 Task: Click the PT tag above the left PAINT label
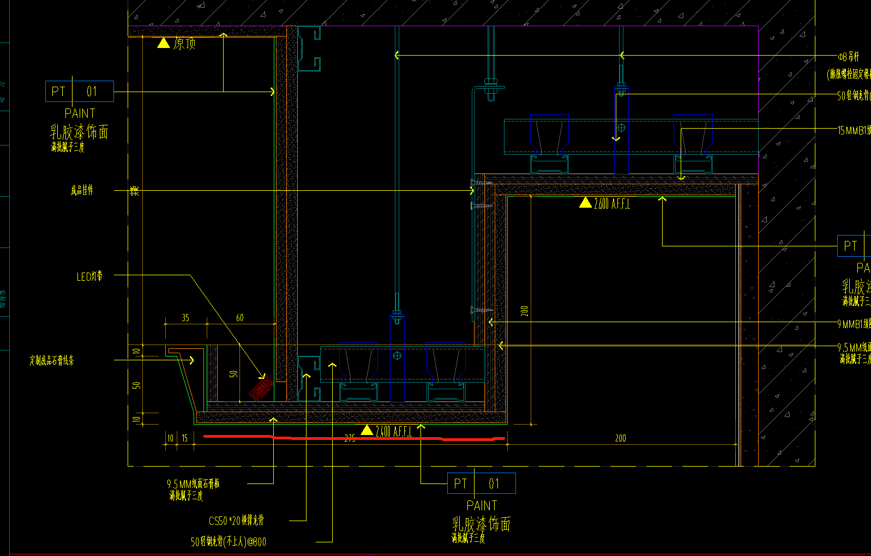pyautogui.click(x=58, y=91)
